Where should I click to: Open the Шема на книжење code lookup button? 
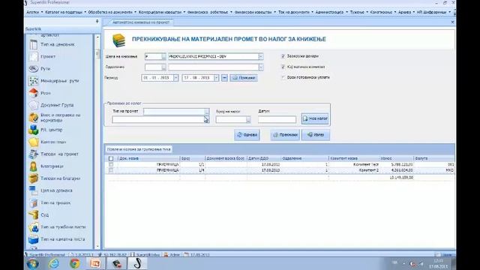[x=163, y=57]
